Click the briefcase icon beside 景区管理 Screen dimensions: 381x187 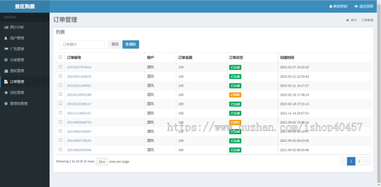(x=6, y=71)
